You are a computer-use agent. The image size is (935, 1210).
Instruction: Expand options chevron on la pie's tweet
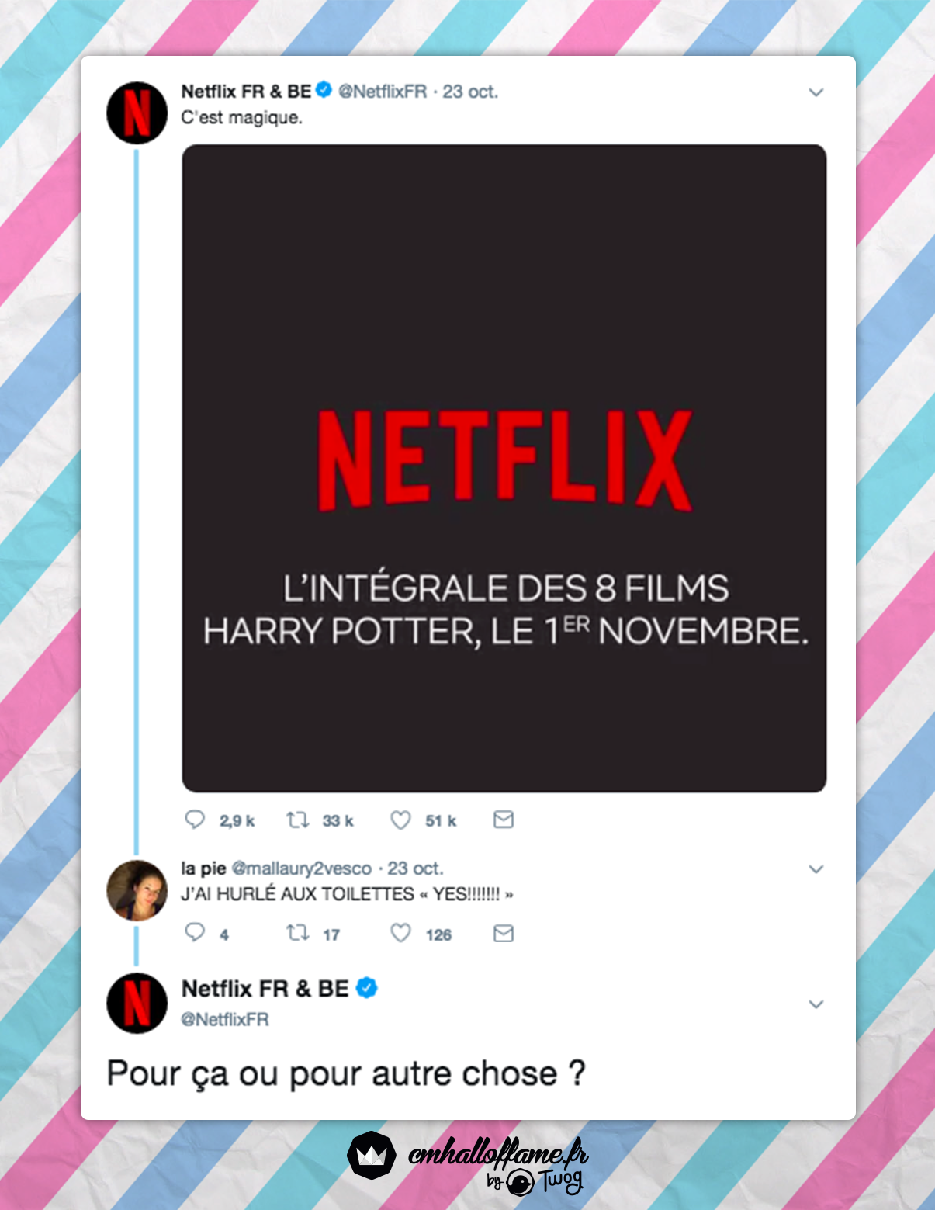(816, 869)
